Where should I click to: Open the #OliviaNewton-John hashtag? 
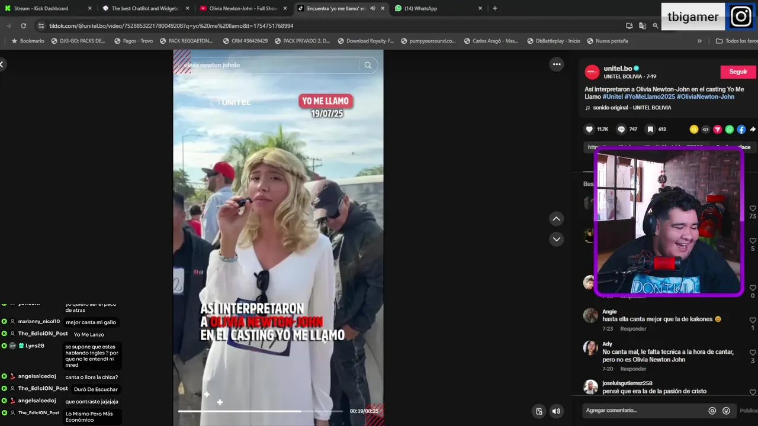705,96
